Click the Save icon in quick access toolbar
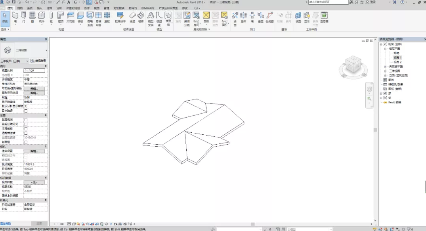This screenshot has width=426, height=231. pos(13,2)
